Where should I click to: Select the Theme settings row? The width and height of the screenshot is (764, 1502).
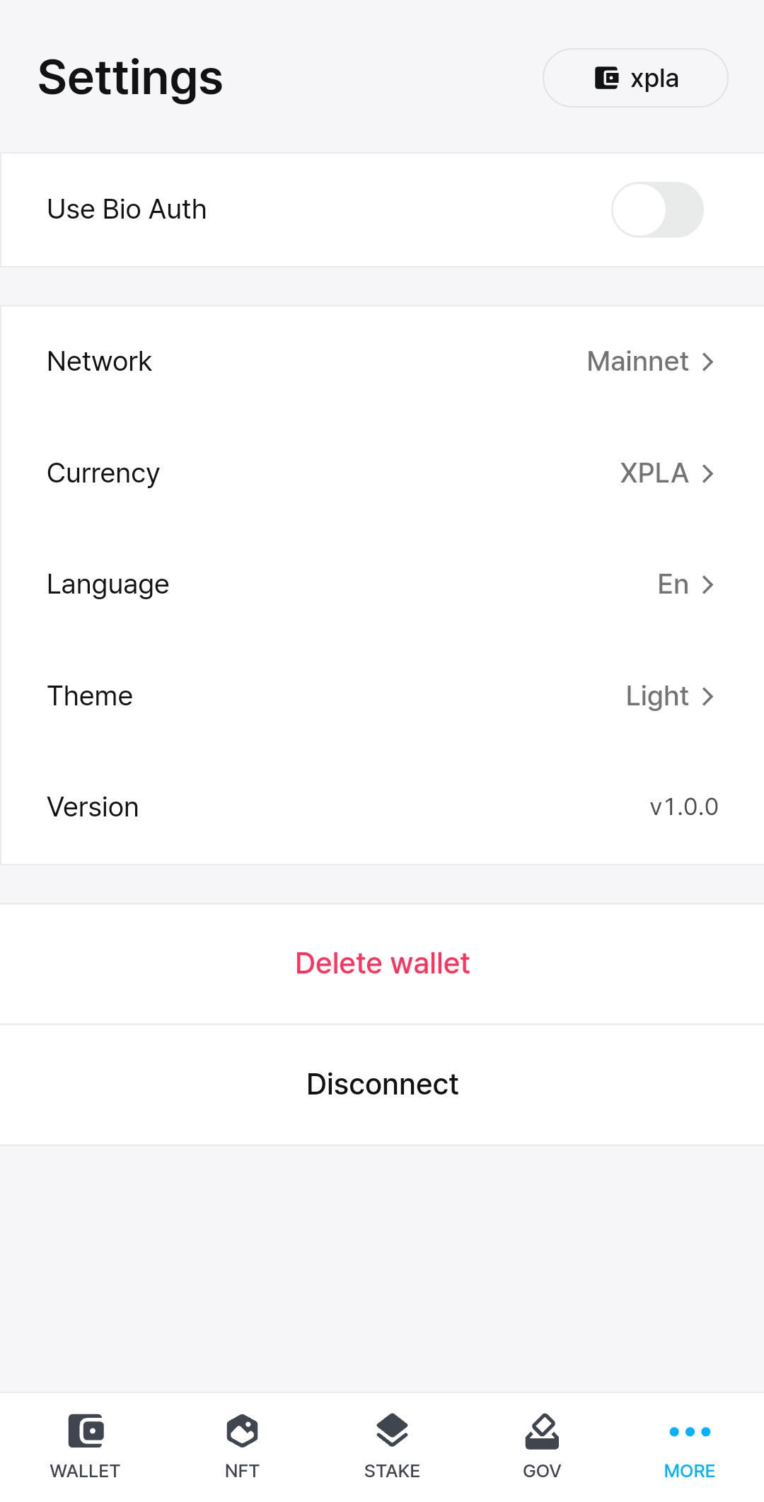tap(382, 696)
